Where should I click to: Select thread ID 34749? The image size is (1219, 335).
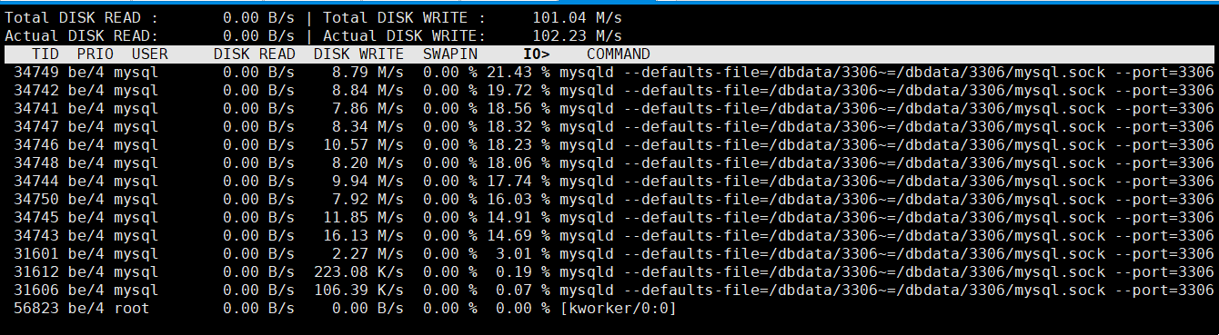point(36,73)
